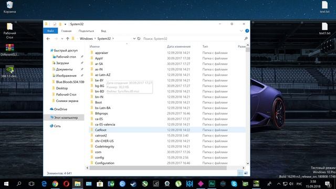Select the config folder
This screenshot has width=336, height=189.
pos(99,157)
